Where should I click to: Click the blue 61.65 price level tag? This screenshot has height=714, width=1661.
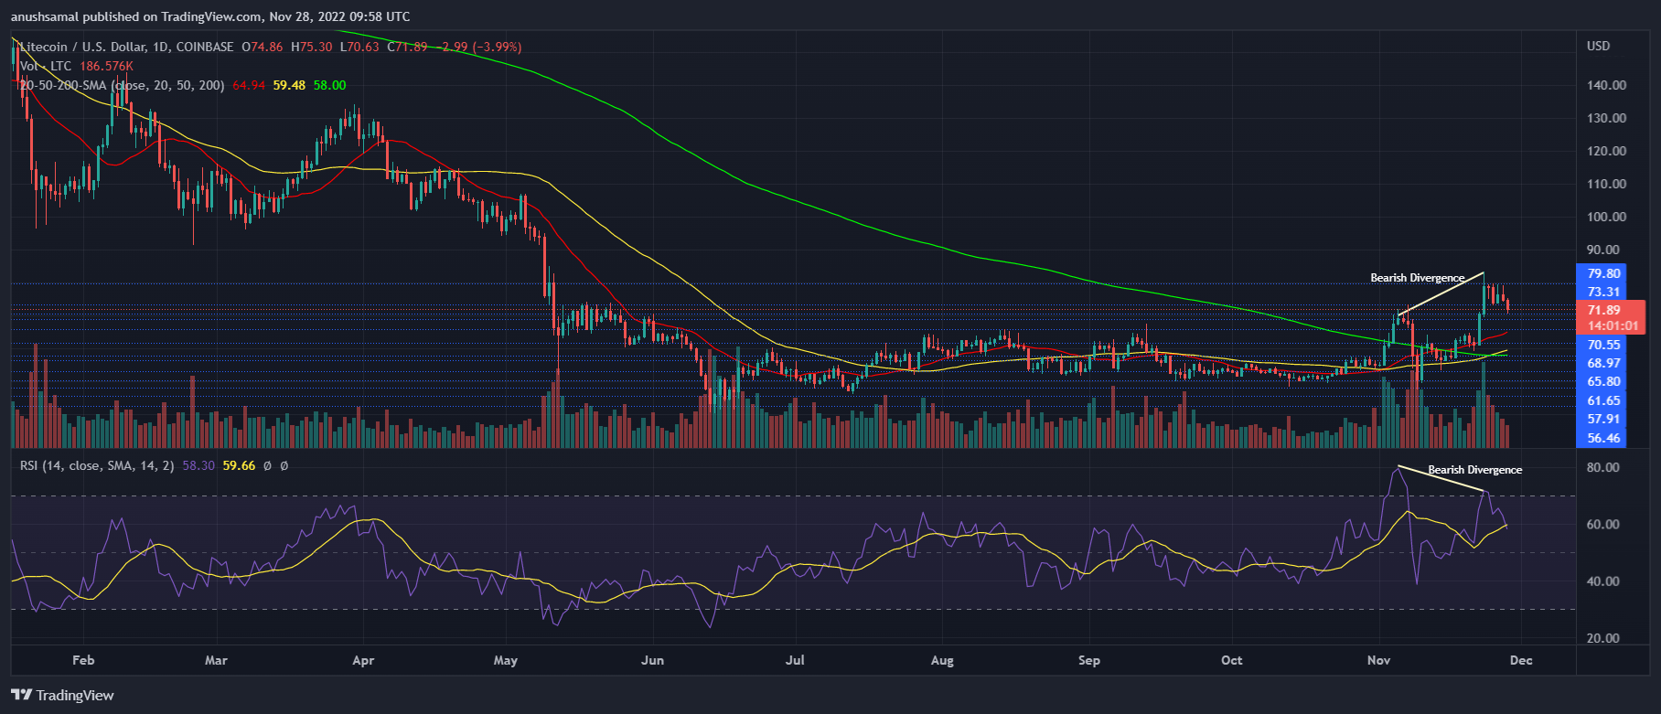(1601, 400)
